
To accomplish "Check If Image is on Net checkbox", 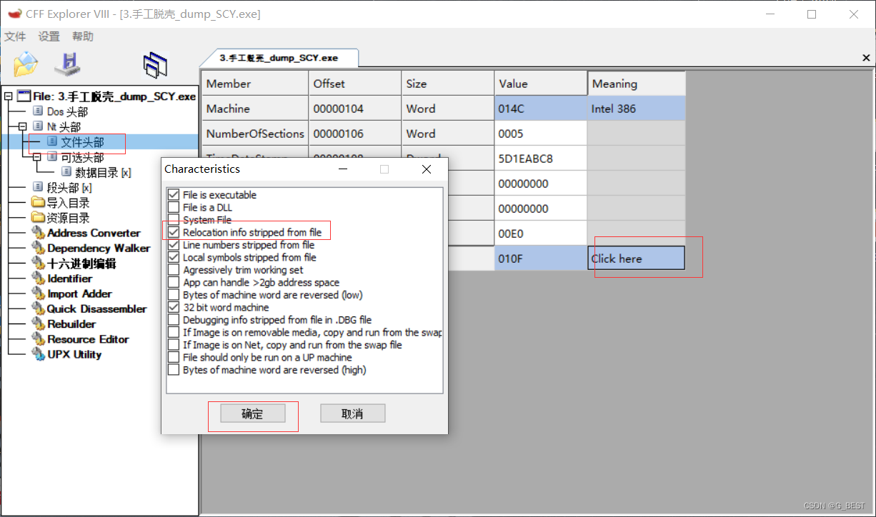I will click(173, 345).
